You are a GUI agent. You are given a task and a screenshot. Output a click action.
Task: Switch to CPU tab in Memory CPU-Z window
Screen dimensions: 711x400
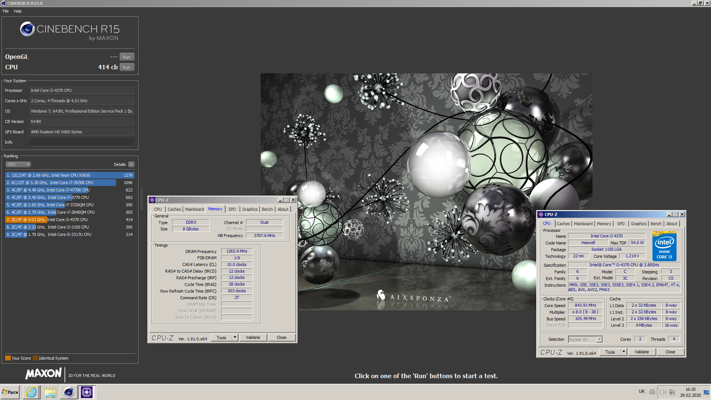pos(158,209)
